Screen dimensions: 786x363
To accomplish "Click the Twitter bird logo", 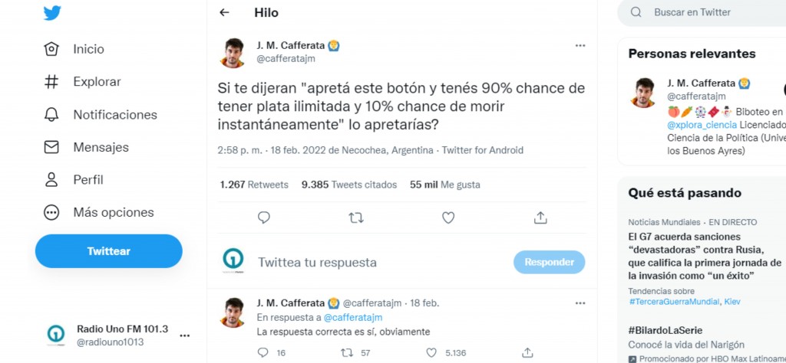I will click(x=52, y=13).
